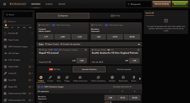Click the Crusado logo
The height and width of the screenshot is (103, 190).
point(18,4)
